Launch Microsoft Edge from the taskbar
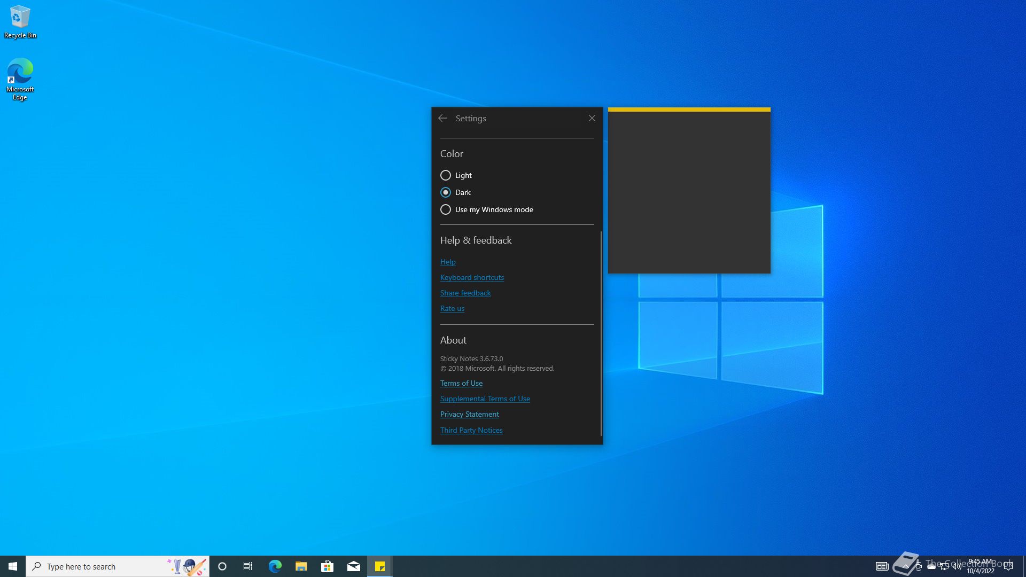1026x577 pixels. pos(275,566)
